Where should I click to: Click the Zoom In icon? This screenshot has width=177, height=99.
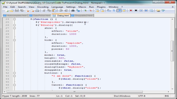[85, 10]
